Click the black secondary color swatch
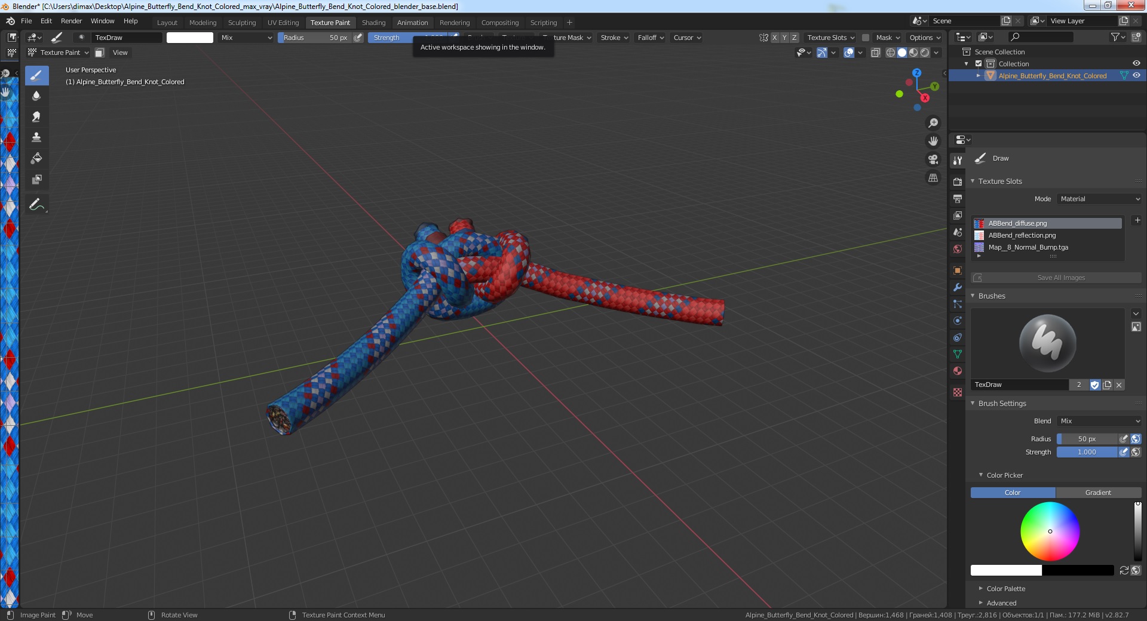 pyautogui.click(x=1078, y=570)
